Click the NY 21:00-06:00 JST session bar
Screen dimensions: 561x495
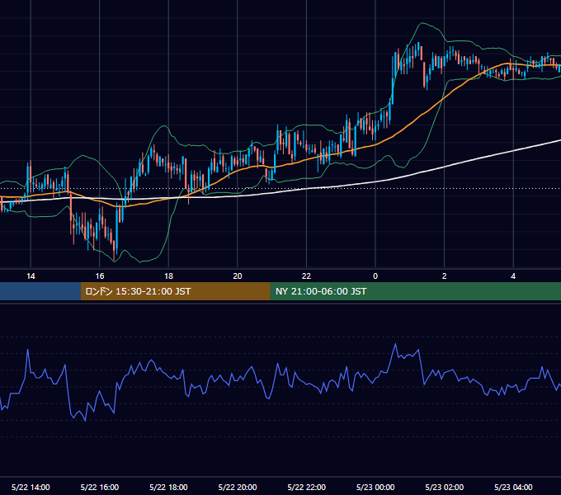(x=415, y=291)
